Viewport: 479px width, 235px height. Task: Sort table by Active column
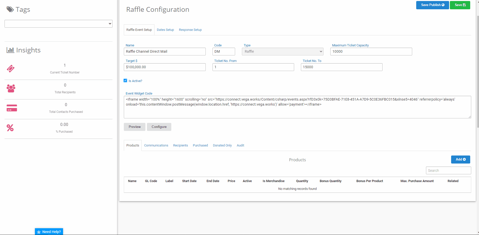[247, 181]
